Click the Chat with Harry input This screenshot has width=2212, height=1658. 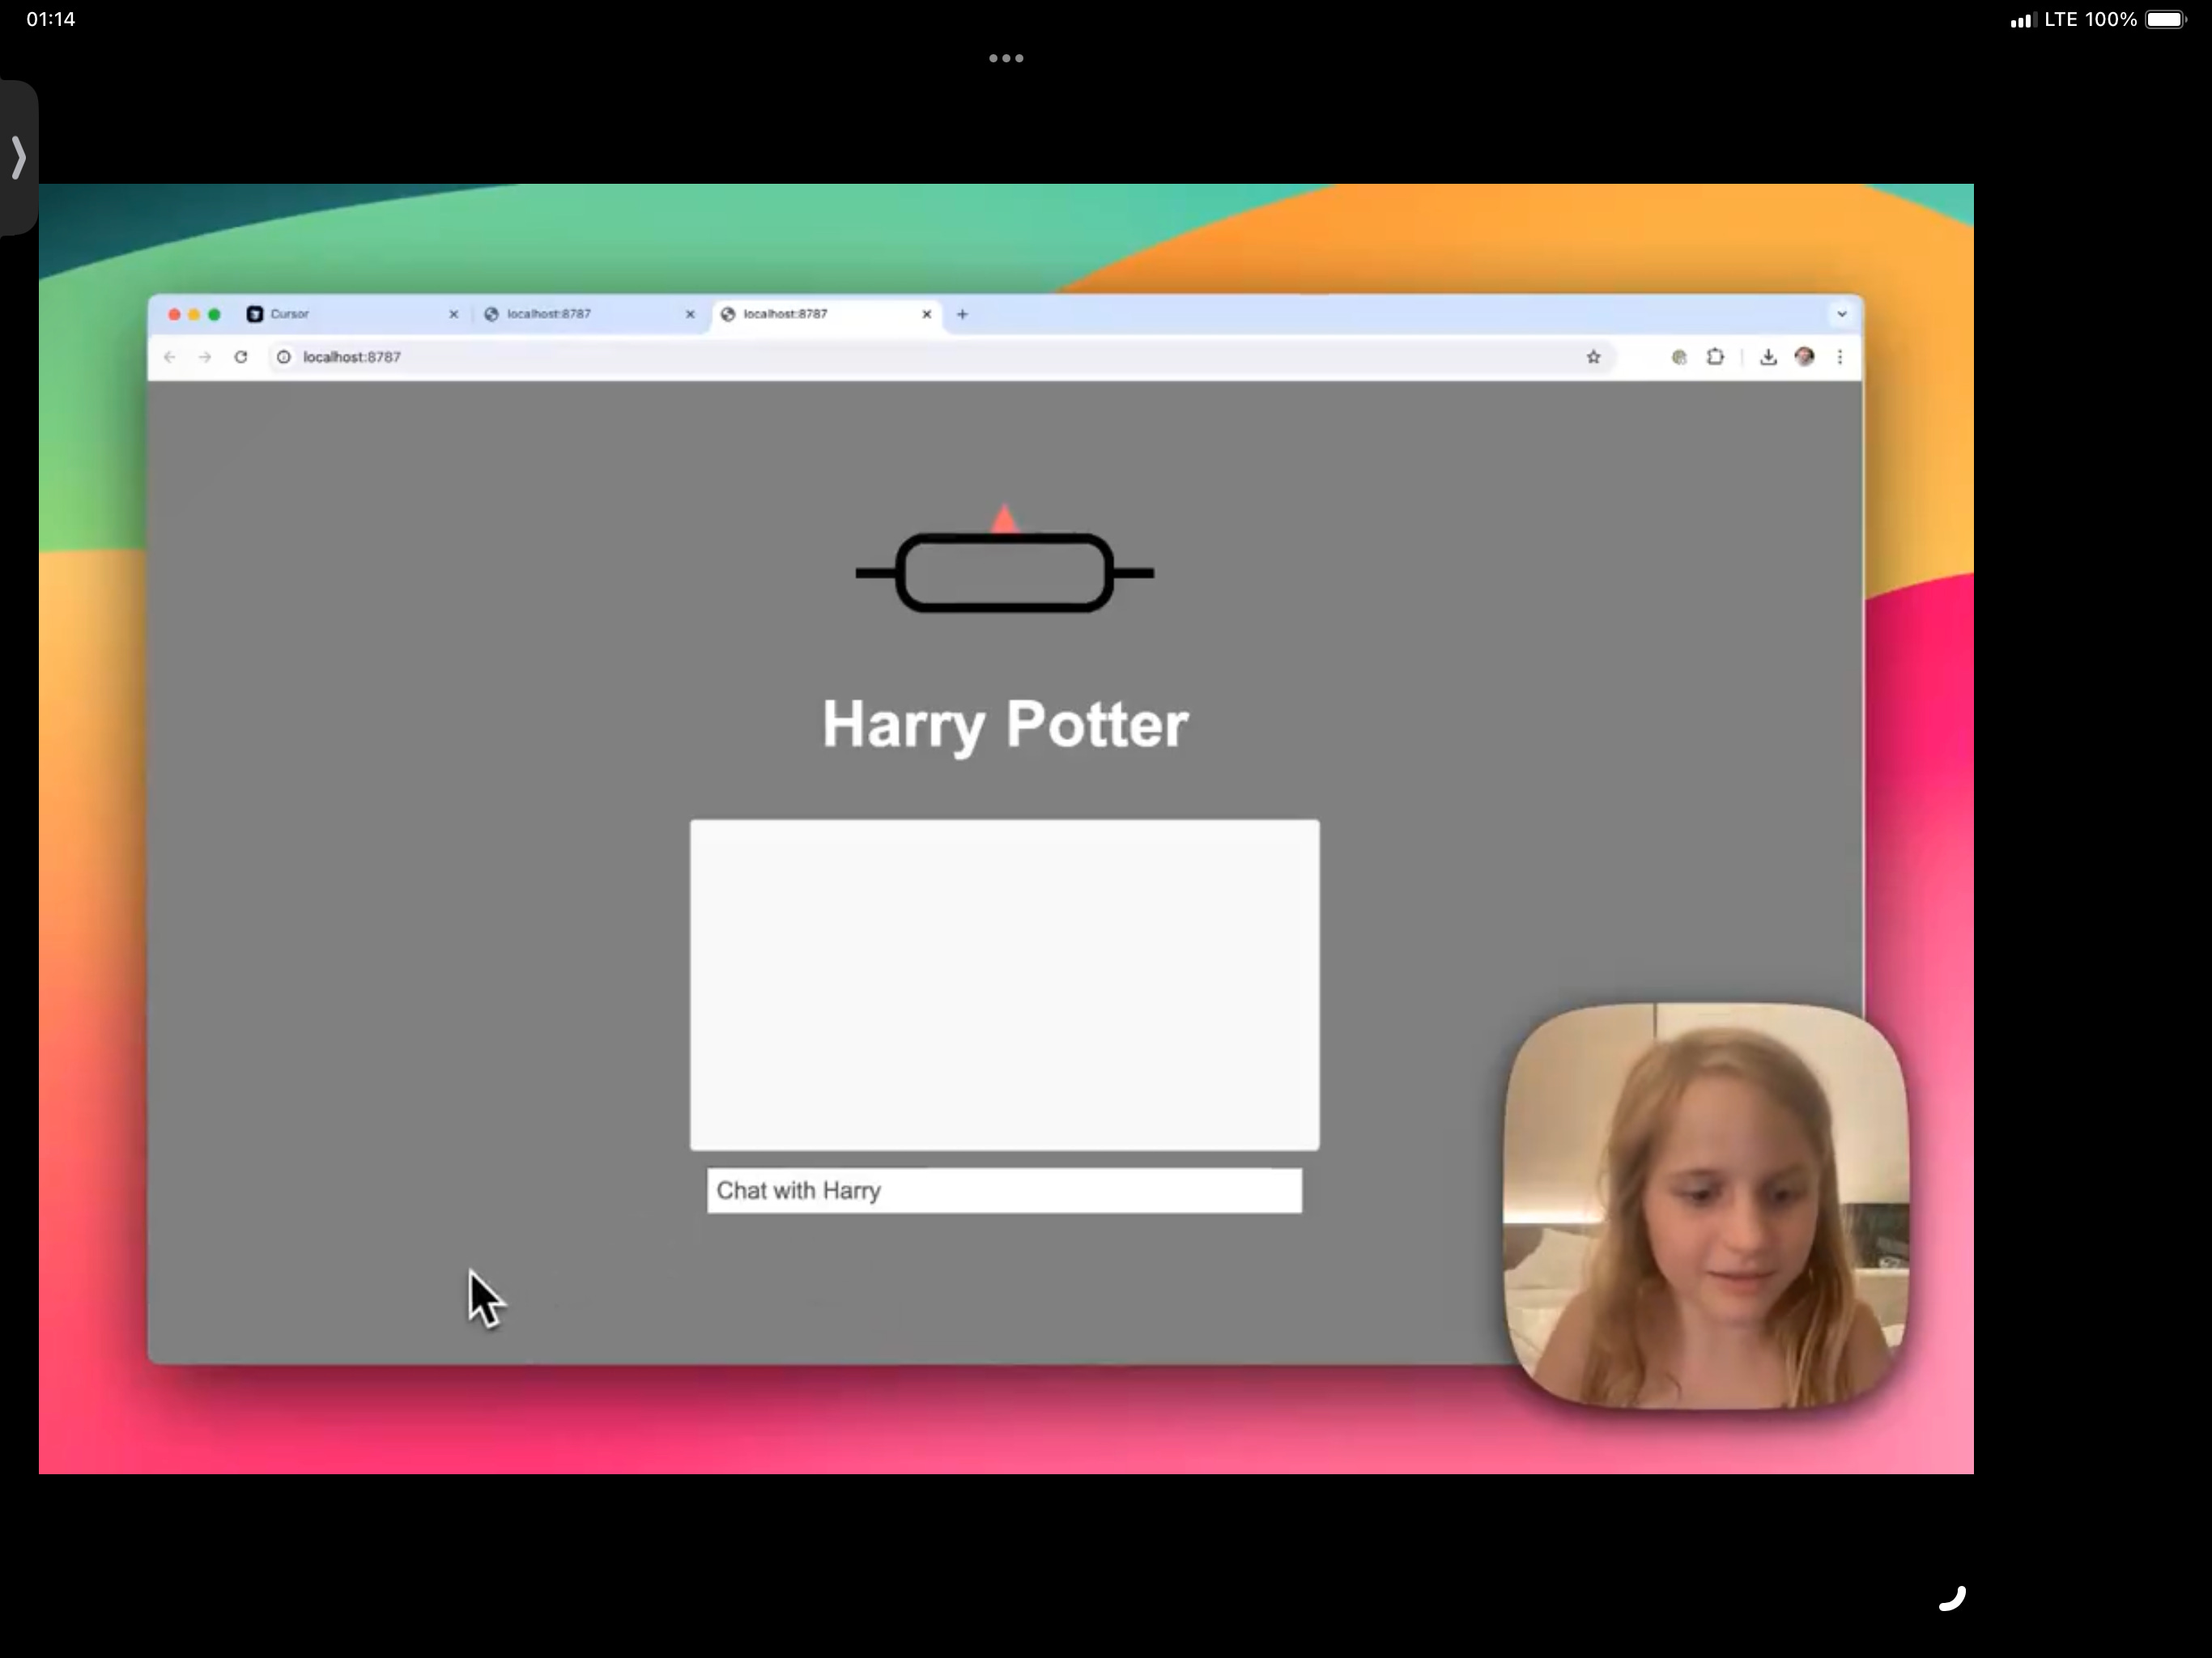point(1004,1191)
